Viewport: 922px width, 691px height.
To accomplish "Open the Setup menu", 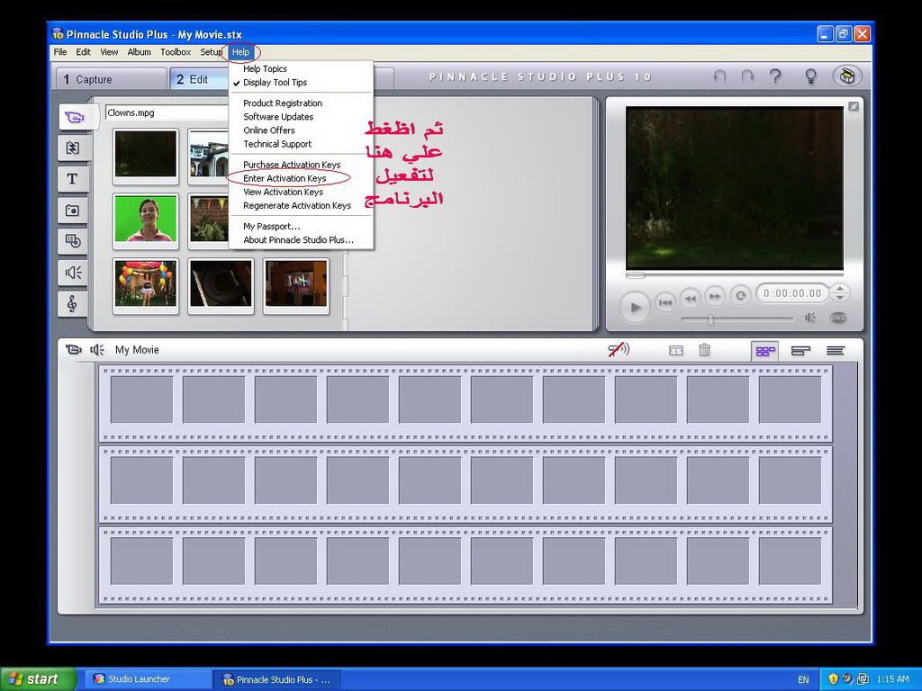I will [211, 51].
